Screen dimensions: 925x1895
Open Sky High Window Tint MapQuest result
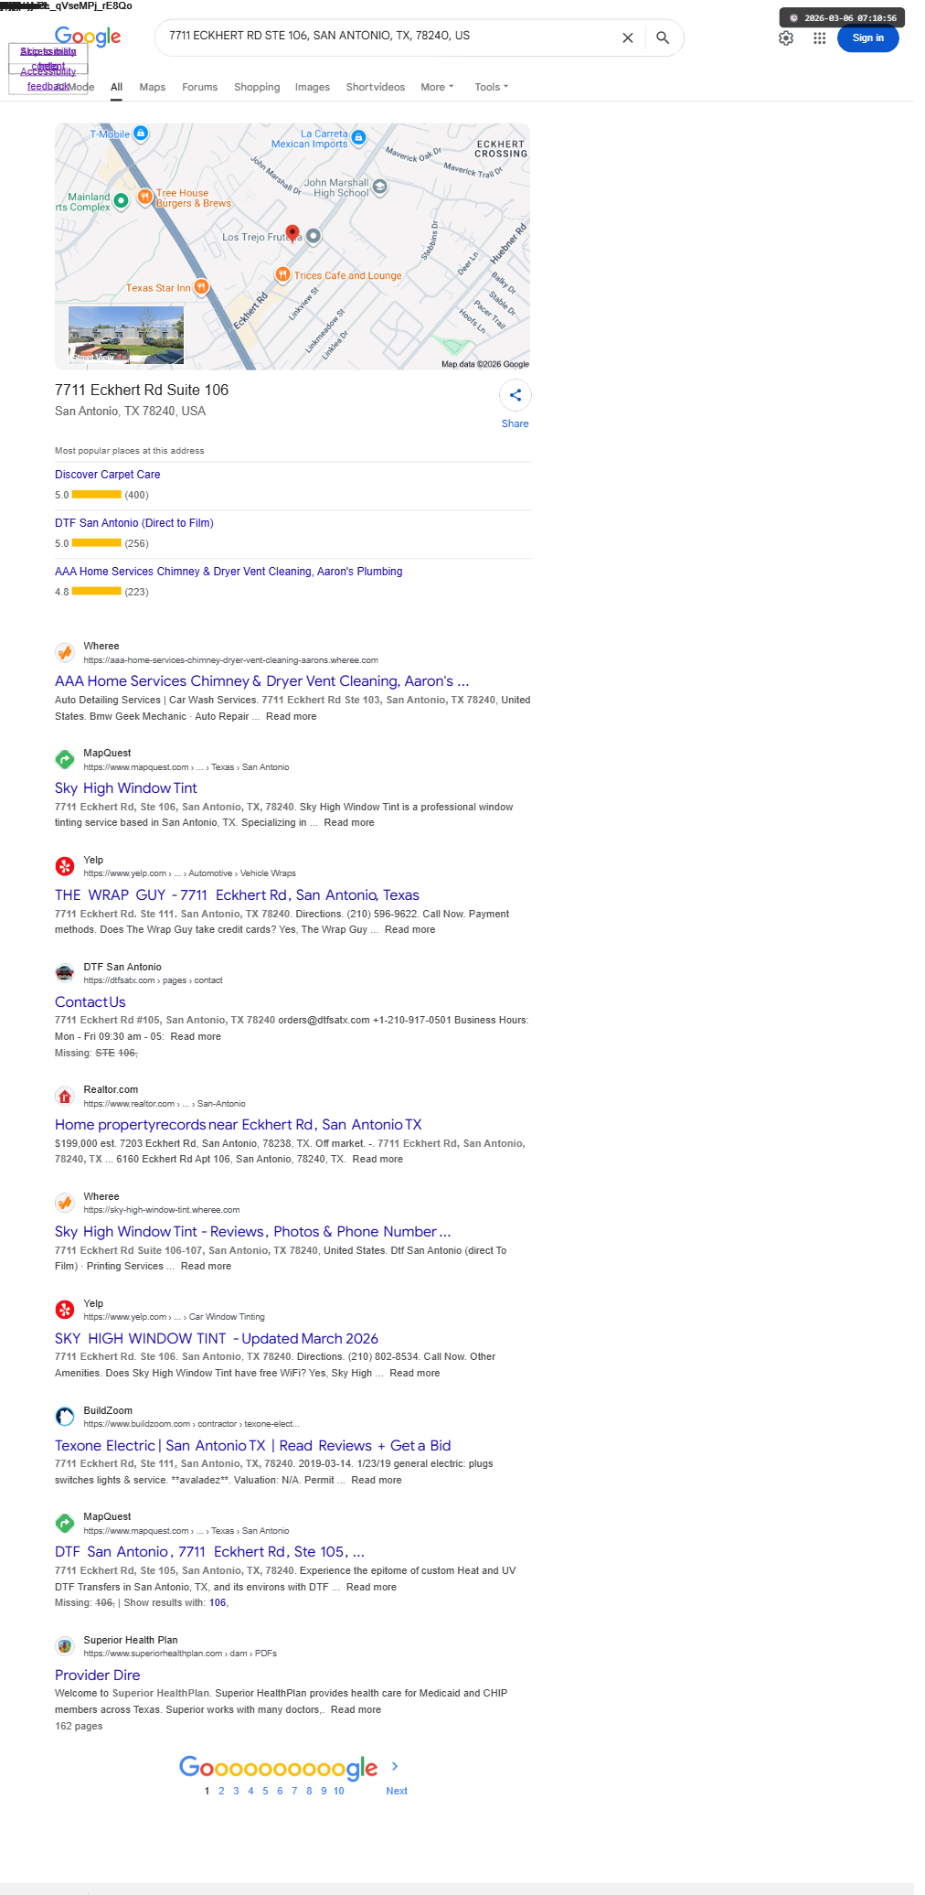[126, 788]
